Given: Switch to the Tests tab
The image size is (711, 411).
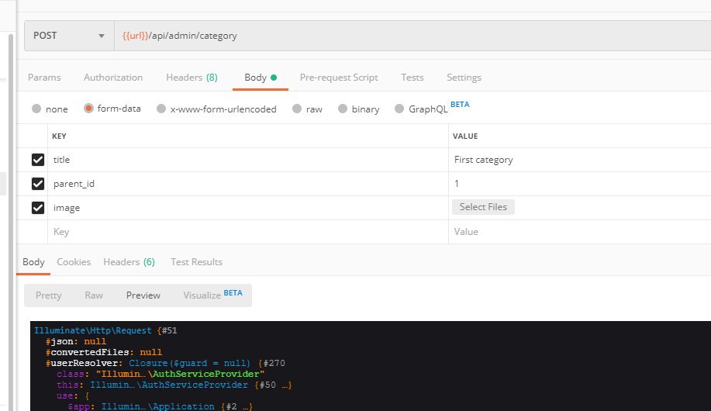Looking at the screenshot, I should click(x=412, y=78).
